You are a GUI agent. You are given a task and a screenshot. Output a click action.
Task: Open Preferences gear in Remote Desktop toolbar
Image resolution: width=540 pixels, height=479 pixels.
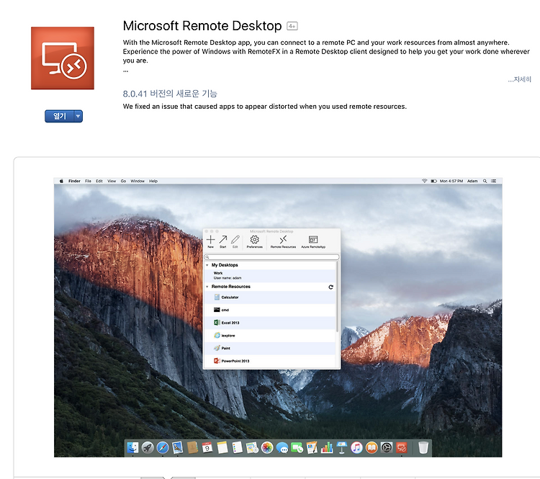254,241
